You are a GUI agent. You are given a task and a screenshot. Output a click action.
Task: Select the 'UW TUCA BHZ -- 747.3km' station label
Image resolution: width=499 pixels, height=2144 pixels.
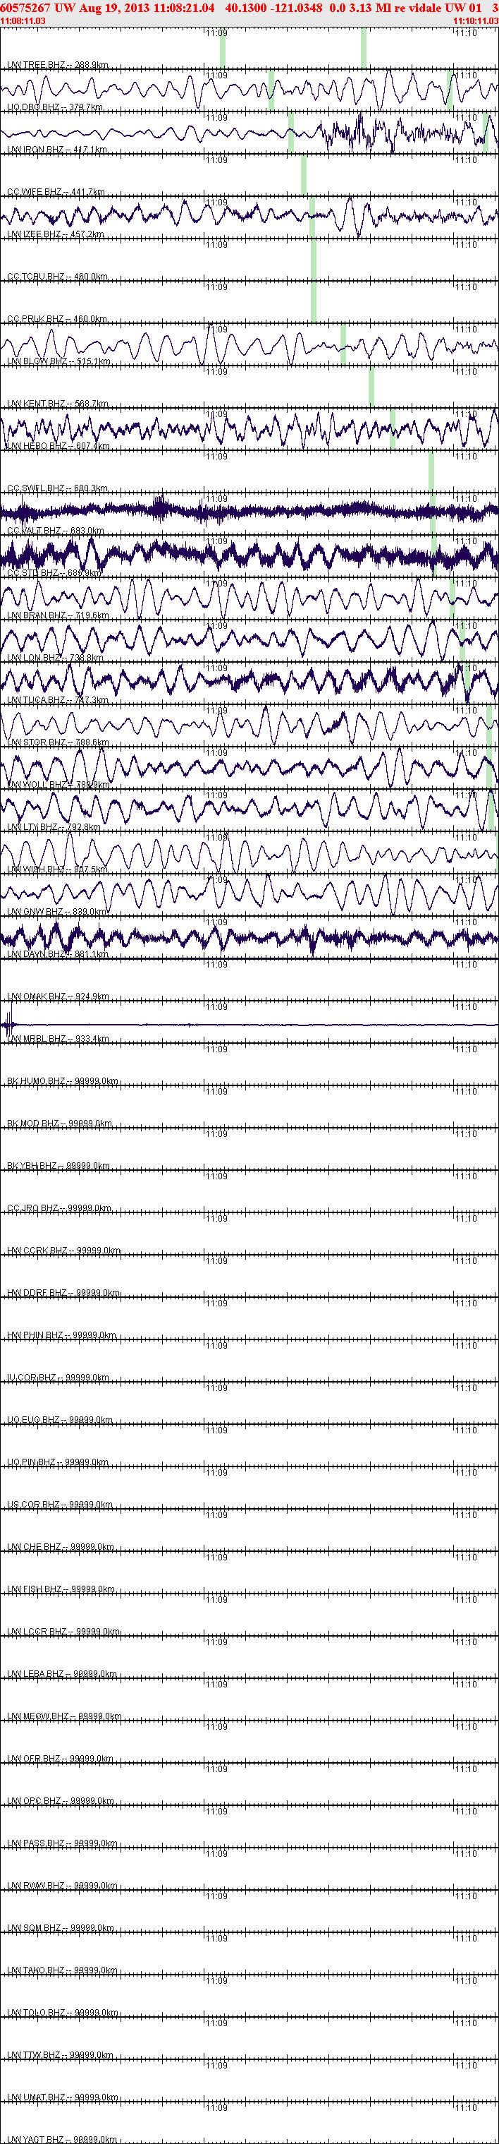57,701
